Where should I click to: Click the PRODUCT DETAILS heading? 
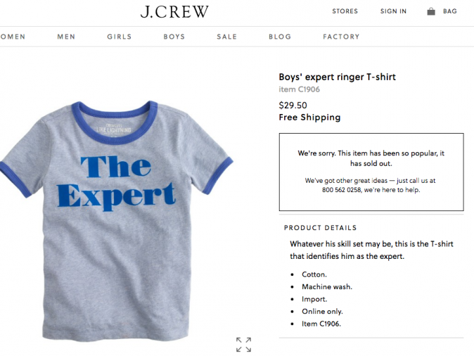click(321, 228)
